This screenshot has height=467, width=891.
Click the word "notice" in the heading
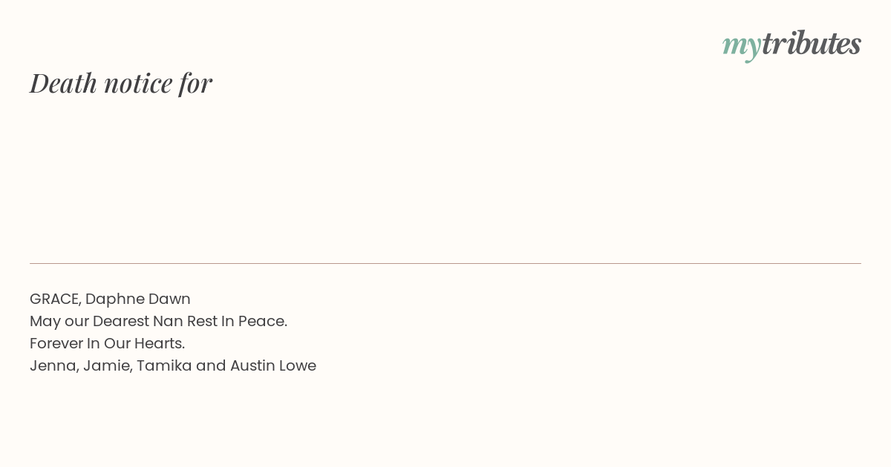(x=138, y=83)
